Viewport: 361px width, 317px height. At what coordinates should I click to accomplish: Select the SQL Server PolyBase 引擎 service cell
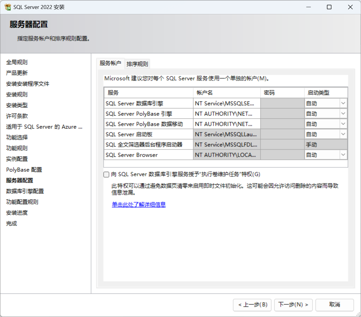point(149,114)
